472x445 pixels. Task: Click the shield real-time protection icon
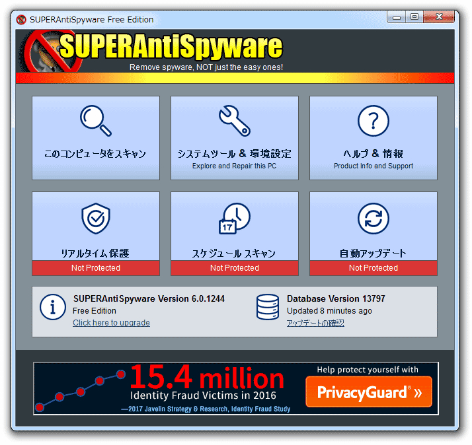tap(96, 219)
